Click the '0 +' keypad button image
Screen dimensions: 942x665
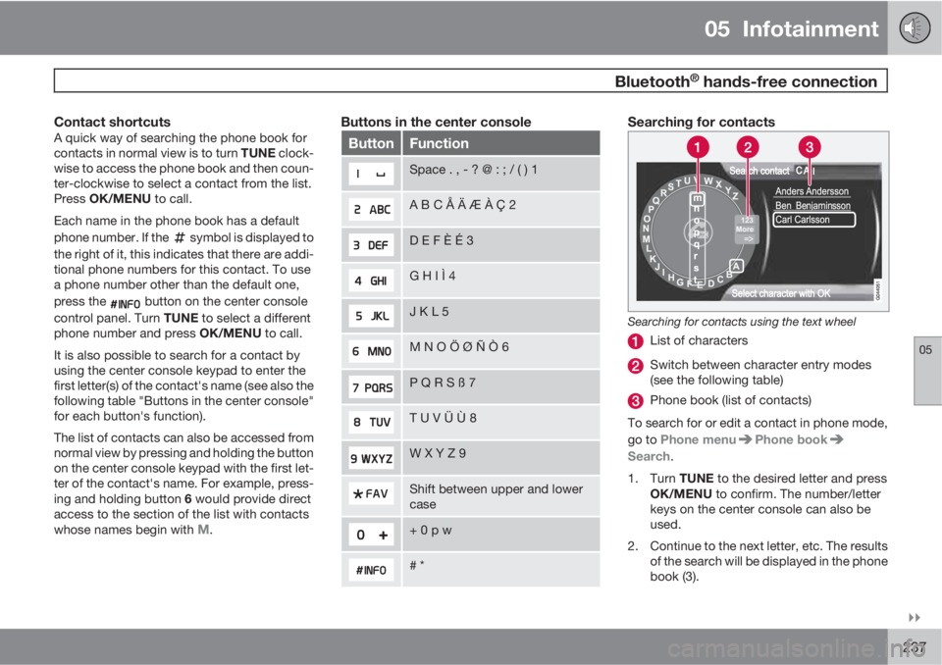[x=371, y=535]
